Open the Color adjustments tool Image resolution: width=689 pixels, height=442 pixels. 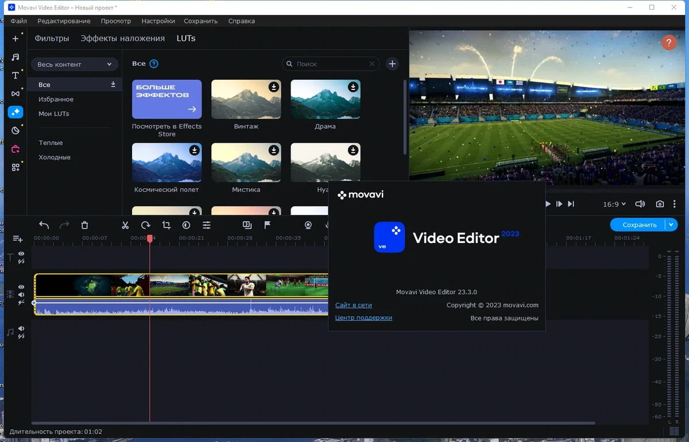tap(186, 225)
